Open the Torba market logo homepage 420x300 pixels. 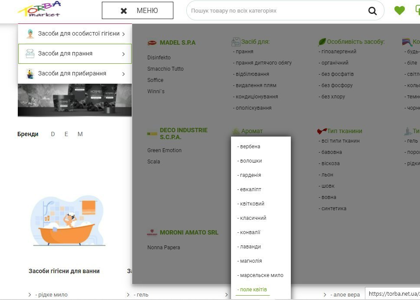pos(39,9)
